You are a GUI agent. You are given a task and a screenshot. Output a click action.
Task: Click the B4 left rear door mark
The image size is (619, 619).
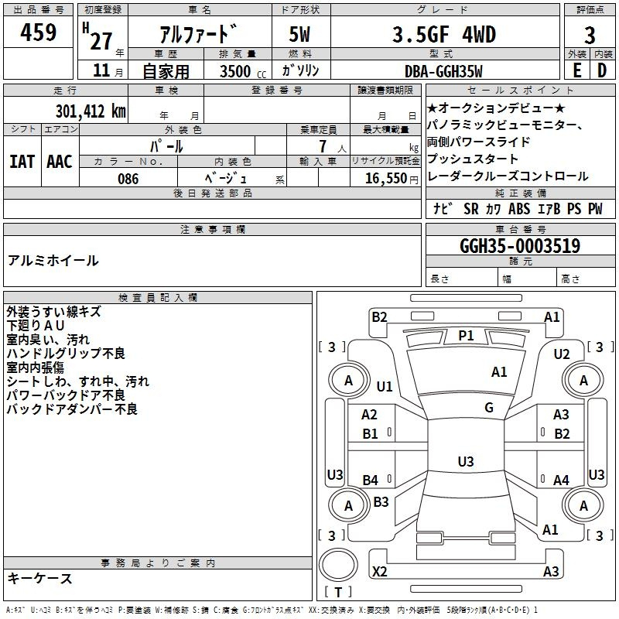pyautogui.click(x=371, y=480)
